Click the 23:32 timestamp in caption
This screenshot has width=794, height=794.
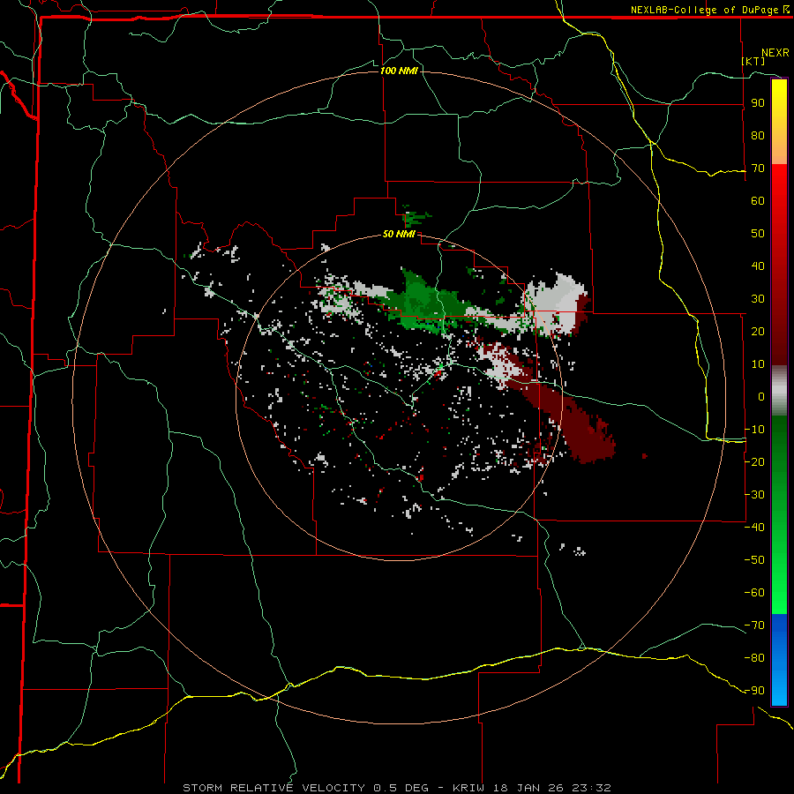[591, 788]
